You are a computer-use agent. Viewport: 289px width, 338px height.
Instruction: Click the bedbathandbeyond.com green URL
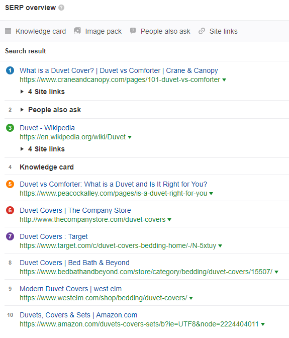click(x=146, y=272)
